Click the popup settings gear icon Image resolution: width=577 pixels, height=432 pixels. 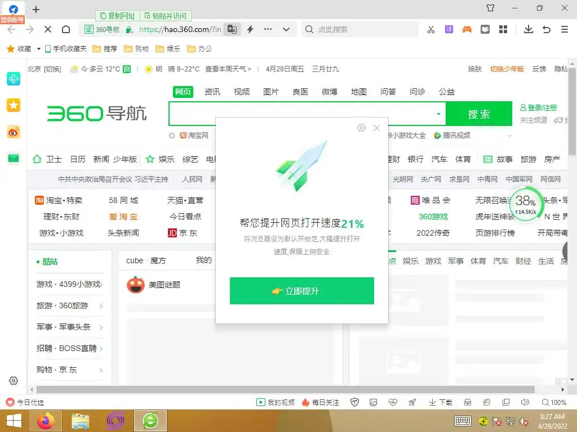pos(361,128)
